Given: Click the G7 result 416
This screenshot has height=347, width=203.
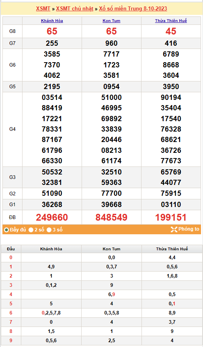Looking at the screenshot, I should click(171, 43).
